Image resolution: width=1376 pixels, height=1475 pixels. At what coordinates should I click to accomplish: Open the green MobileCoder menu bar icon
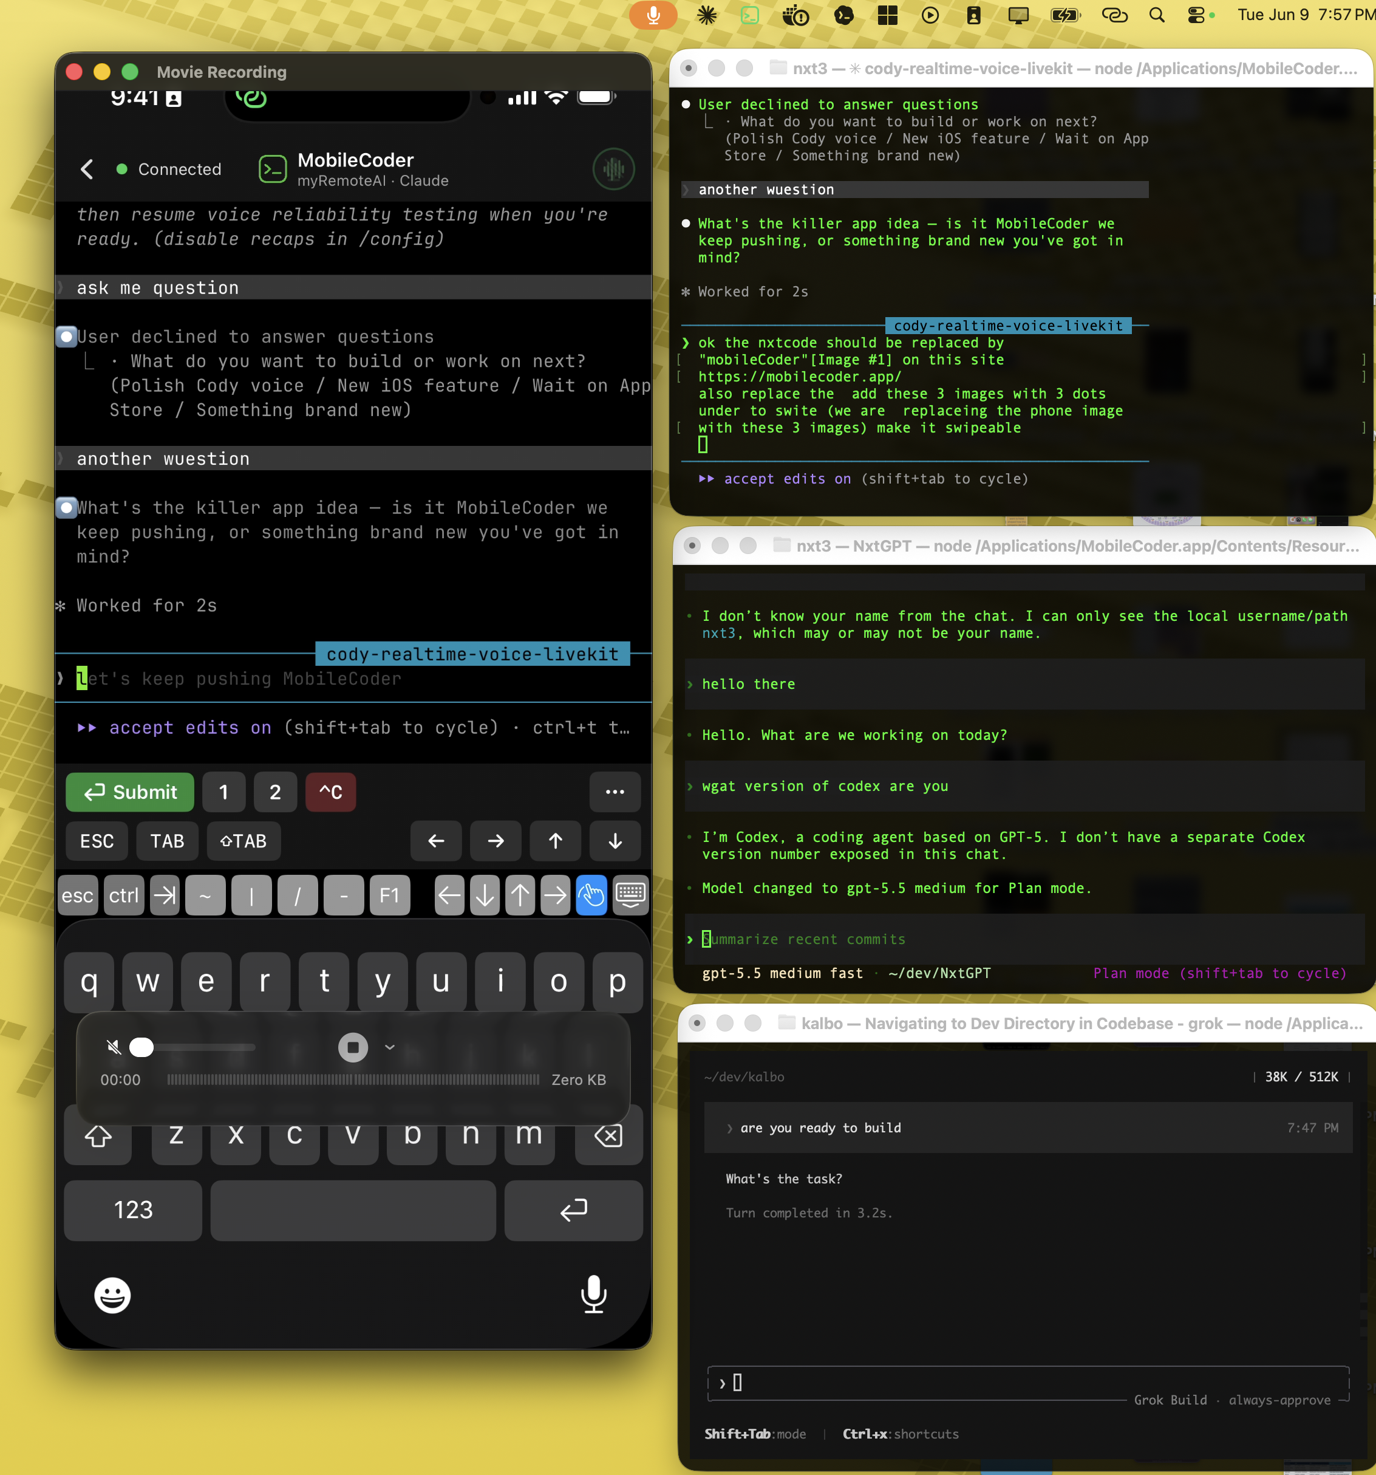750,15
